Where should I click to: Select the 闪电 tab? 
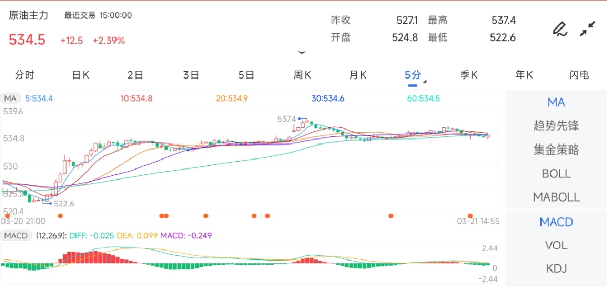coord(579,75)
